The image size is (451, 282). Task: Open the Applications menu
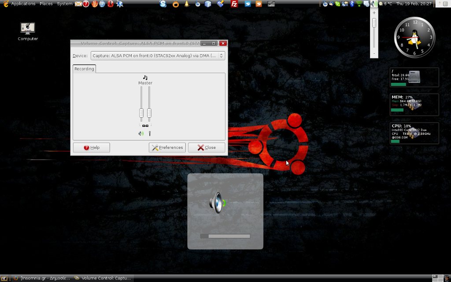(23, 4)
